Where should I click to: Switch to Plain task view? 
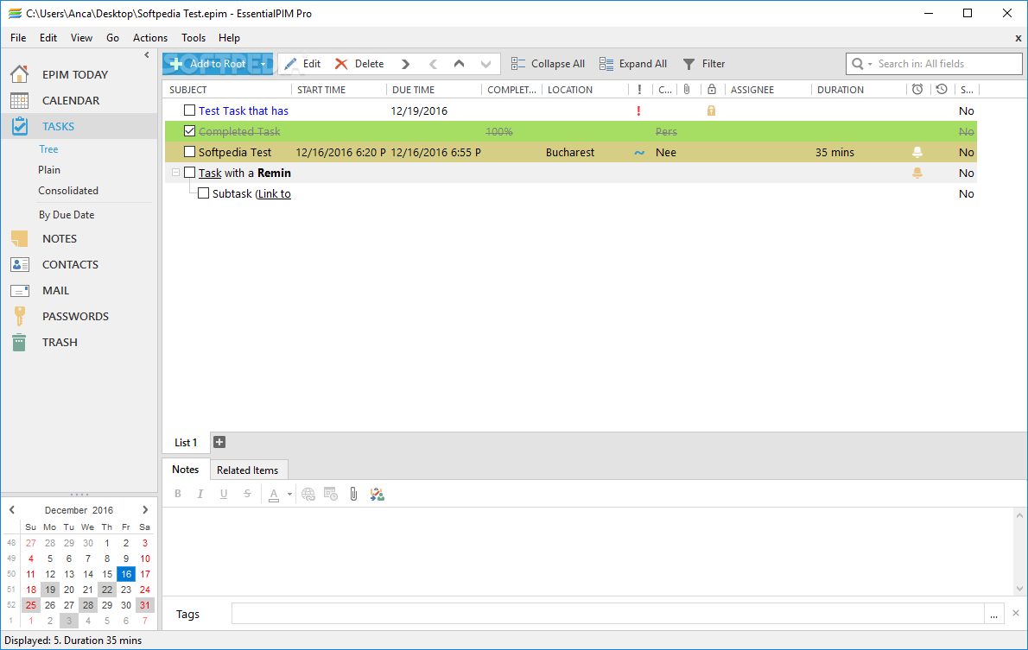[49, 170]
